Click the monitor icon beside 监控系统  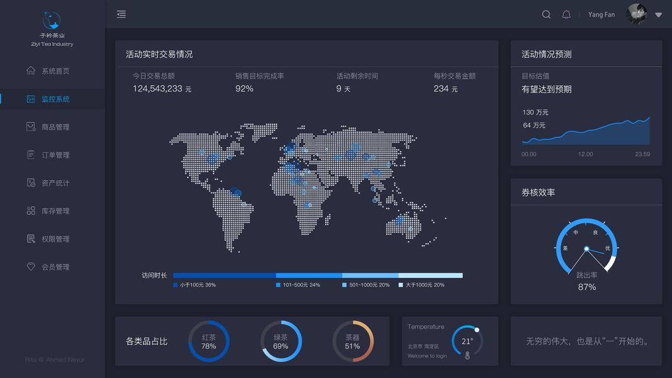(x=31, y=99)
